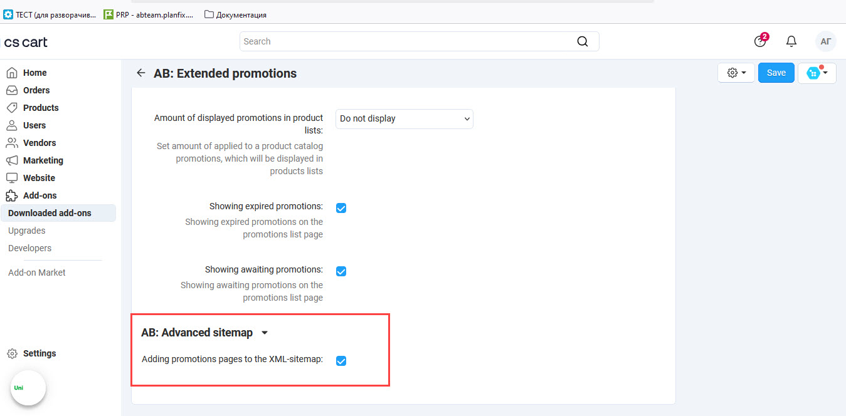
Task: Toggle Showing awaiting promotions checkbox
Action: coord(341,271)
